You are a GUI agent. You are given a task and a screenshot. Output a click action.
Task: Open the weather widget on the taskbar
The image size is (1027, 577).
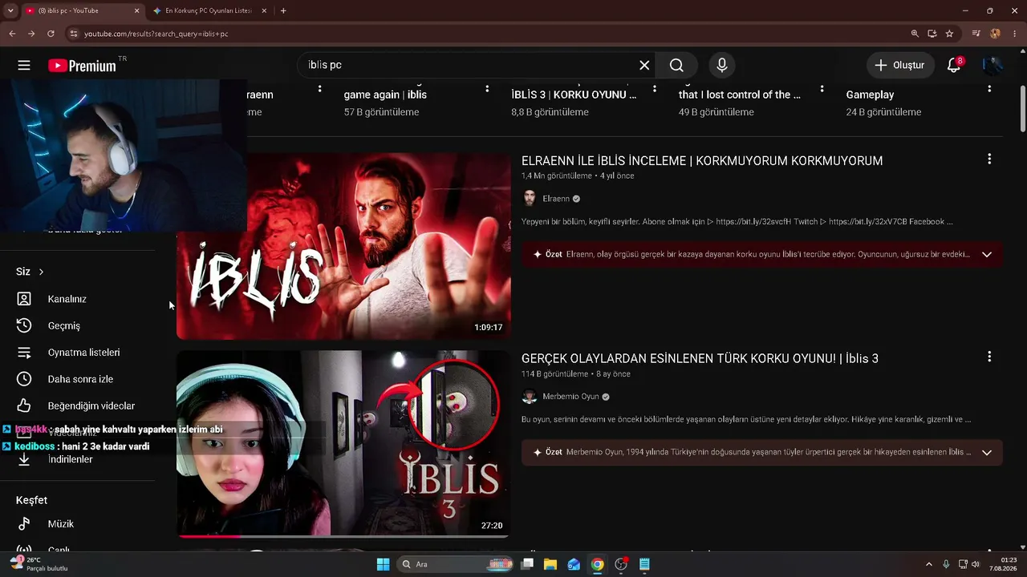[39, 563]
